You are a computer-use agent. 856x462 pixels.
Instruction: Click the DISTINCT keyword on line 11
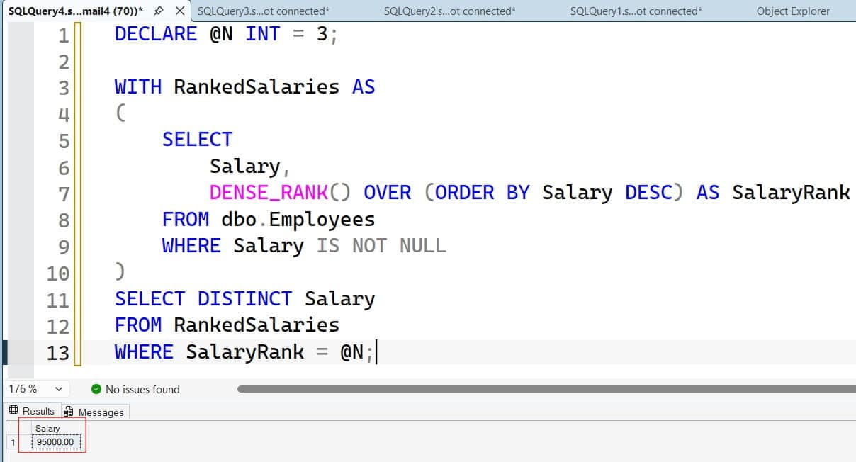click(244, 299)
